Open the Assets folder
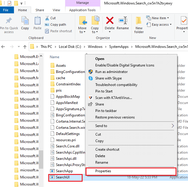 [61, 66]
